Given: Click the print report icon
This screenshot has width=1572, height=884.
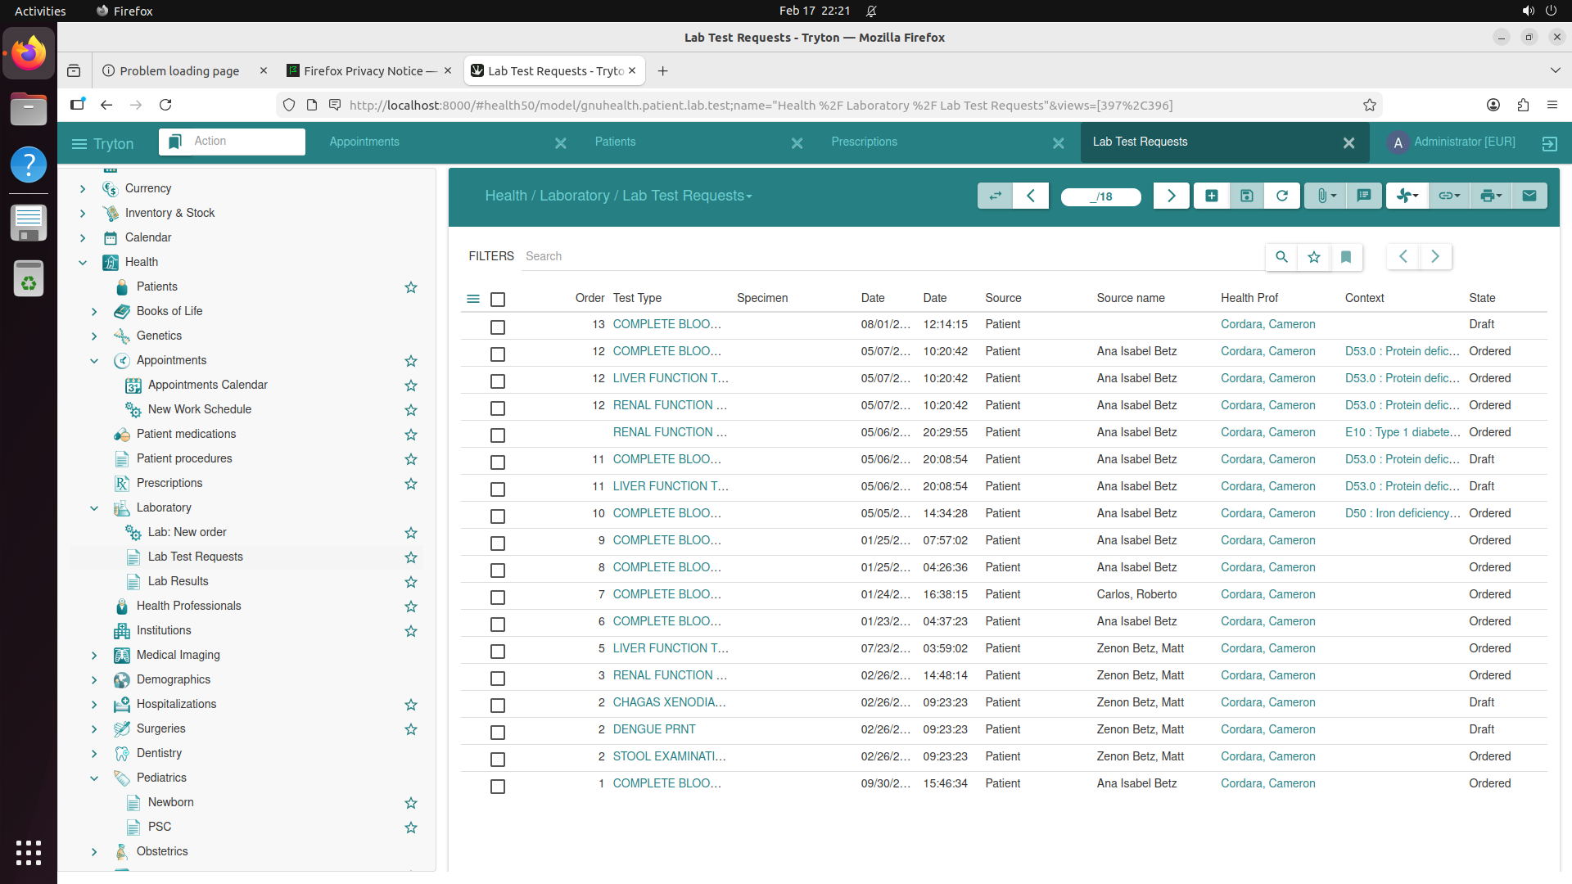Looking at the screenshot, I should (1489, 196).
